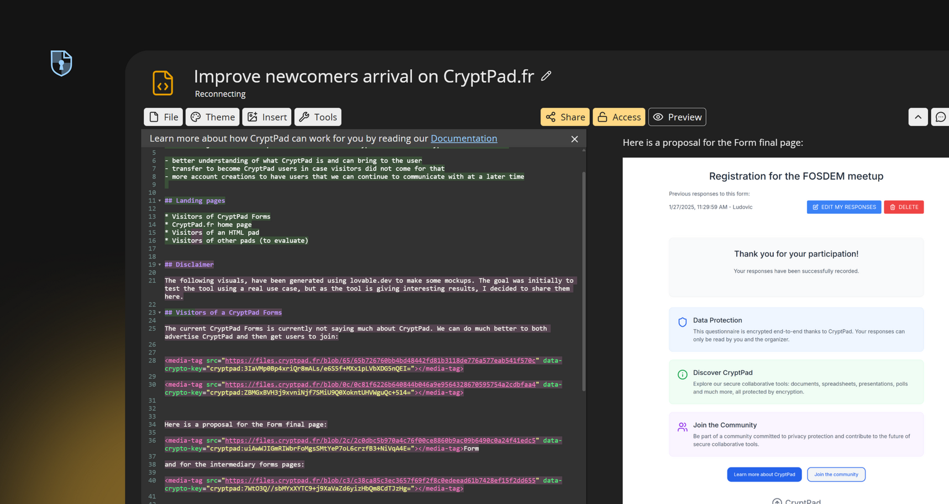
Task: Click the editor vertical scrollbar
Action: (583, 282)
